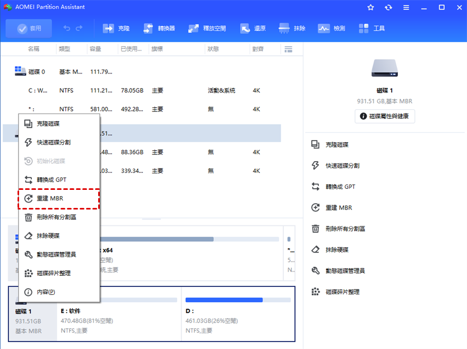Click the star favorite icon in title bar
This screenshot has width=467, height=349.
pyautogui.click(x=370, y=7)
